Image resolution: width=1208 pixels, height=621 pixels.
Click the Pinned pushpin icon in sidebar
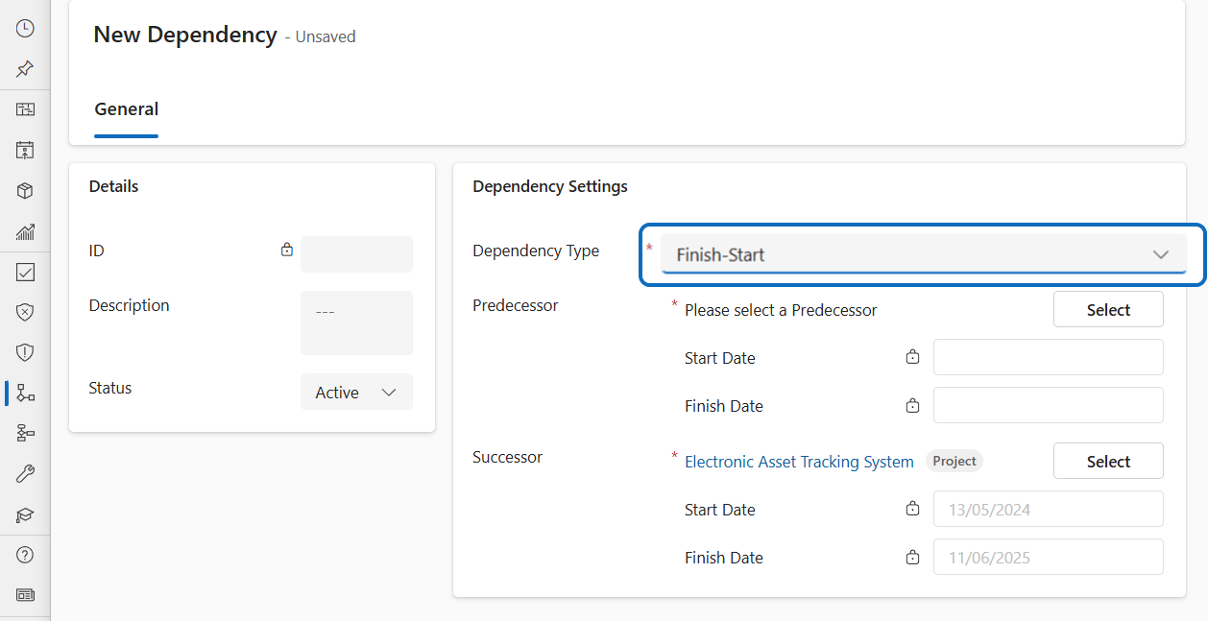pos(26,69)
